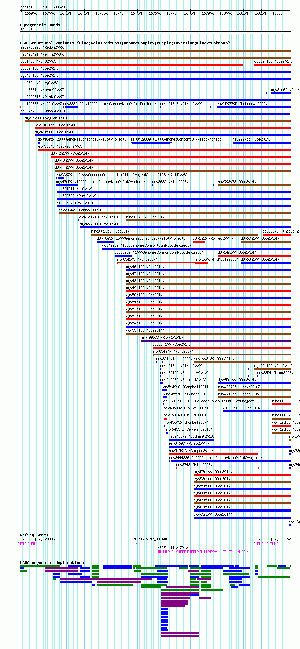The height and width of the screenshot is (649, 300).
Task: Click variant label nsv472863 (Kidd2010)
Action: pyautogui.click(x=98, y=217)
